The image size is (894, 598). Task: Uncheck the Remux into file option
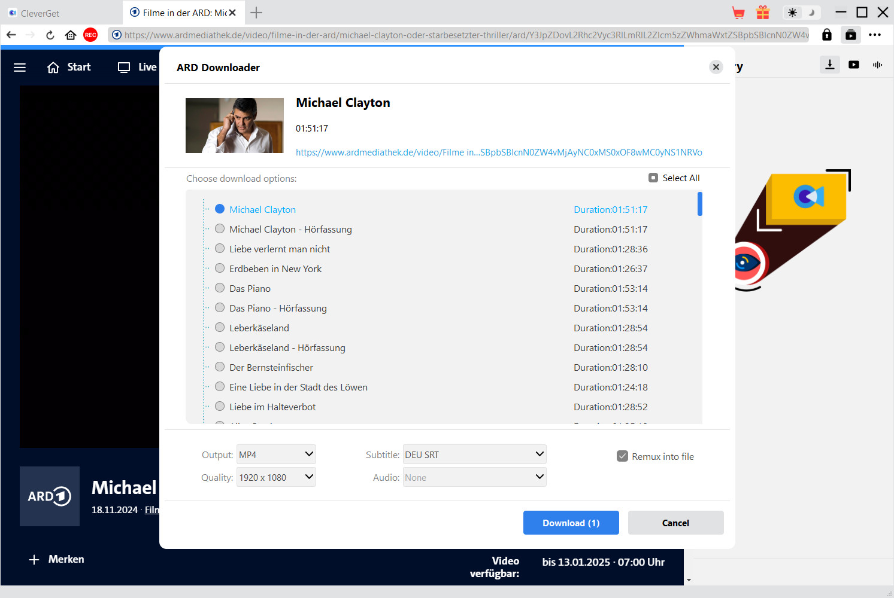pos(622,456)
